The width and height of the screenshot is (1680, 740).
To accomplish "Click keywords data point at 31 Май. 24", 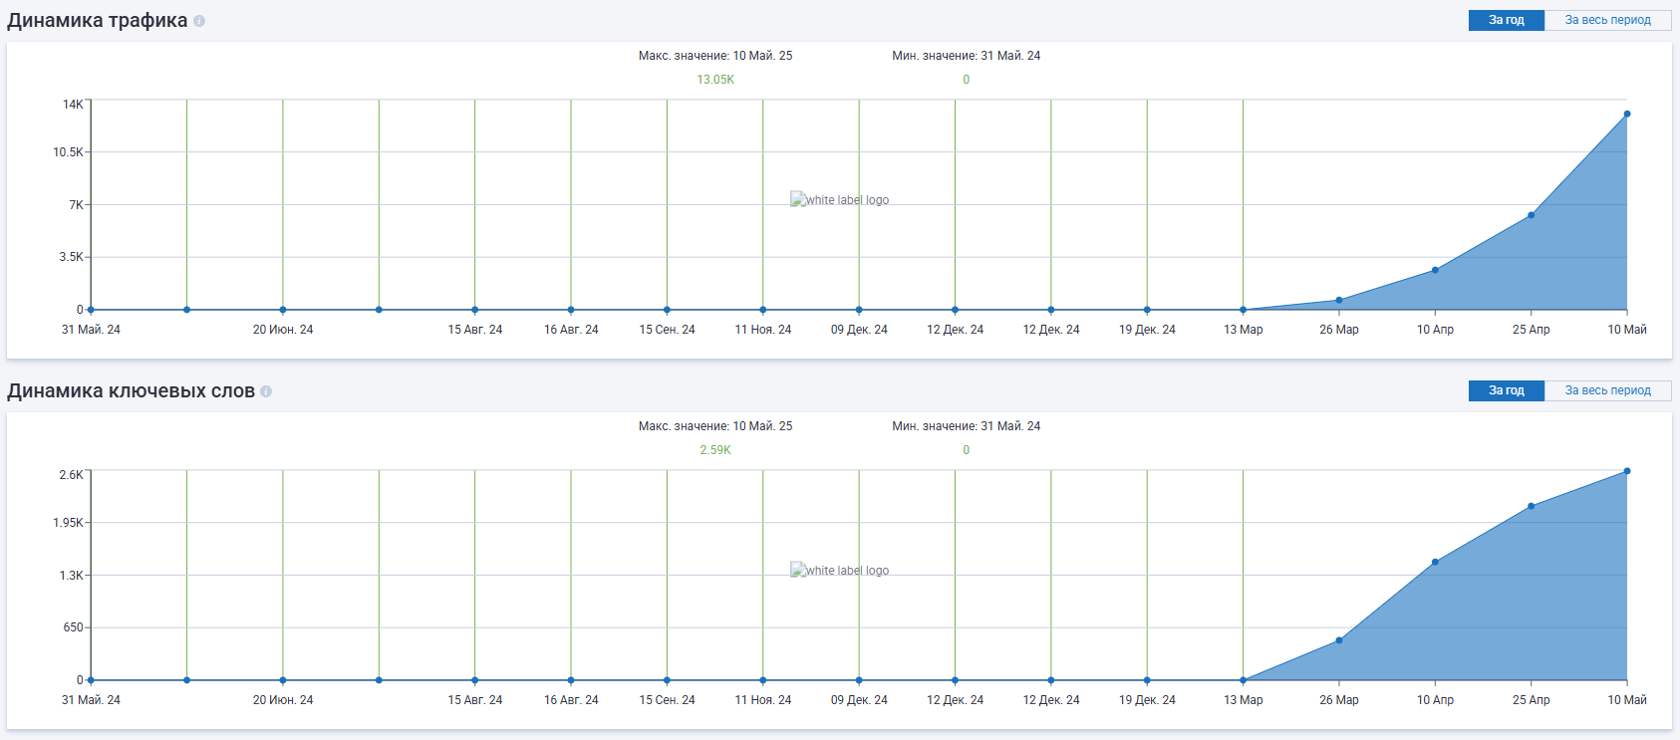I will pyautogui.click(x=91, y=680).
